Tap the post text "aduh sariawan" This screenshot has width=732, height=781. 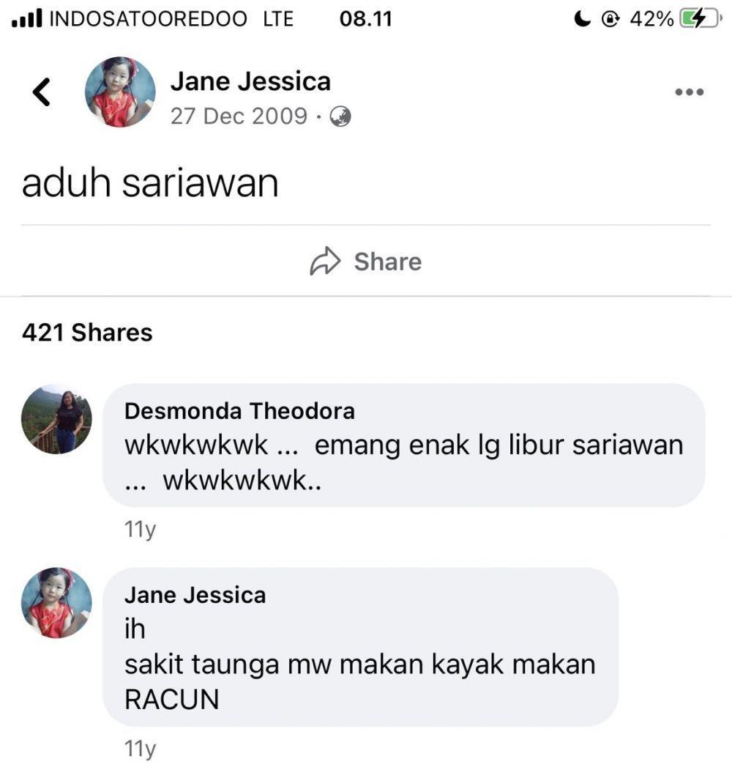pos(150,183)
